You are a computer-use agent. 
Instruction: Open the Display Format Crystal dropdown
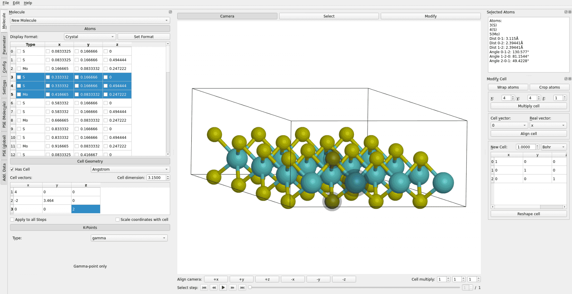(90, 37)
